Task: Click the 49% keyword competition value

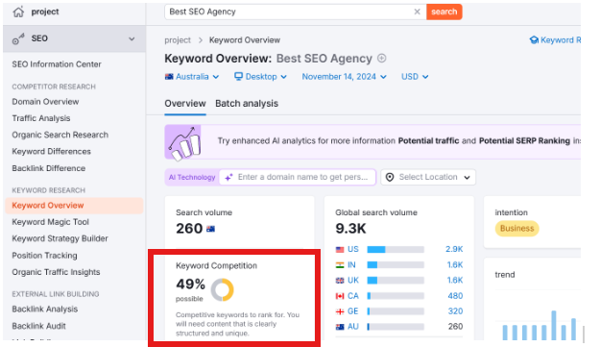Action: tap(191, 285)
